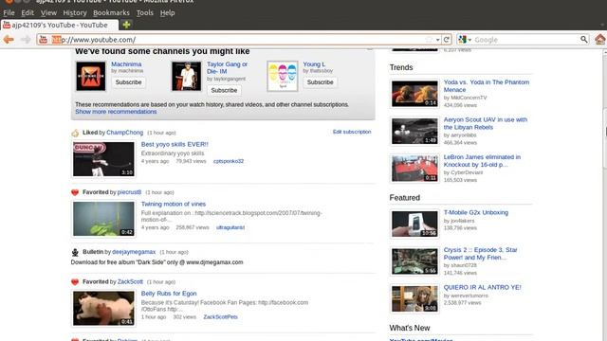The image size is (607, 341).
Task: Click the heart icon beside ZackScott favorite
Action: pos(75,282)
